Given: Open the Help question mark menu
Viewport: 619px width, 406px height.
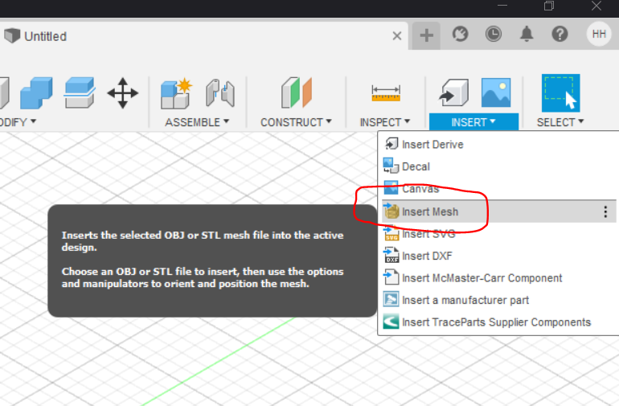Looking at the screenshot, I should tap(560, 35).
